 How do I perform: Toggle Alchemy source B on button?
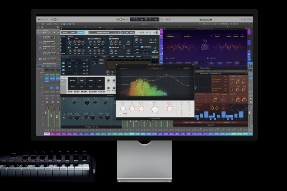pos(89,39)
